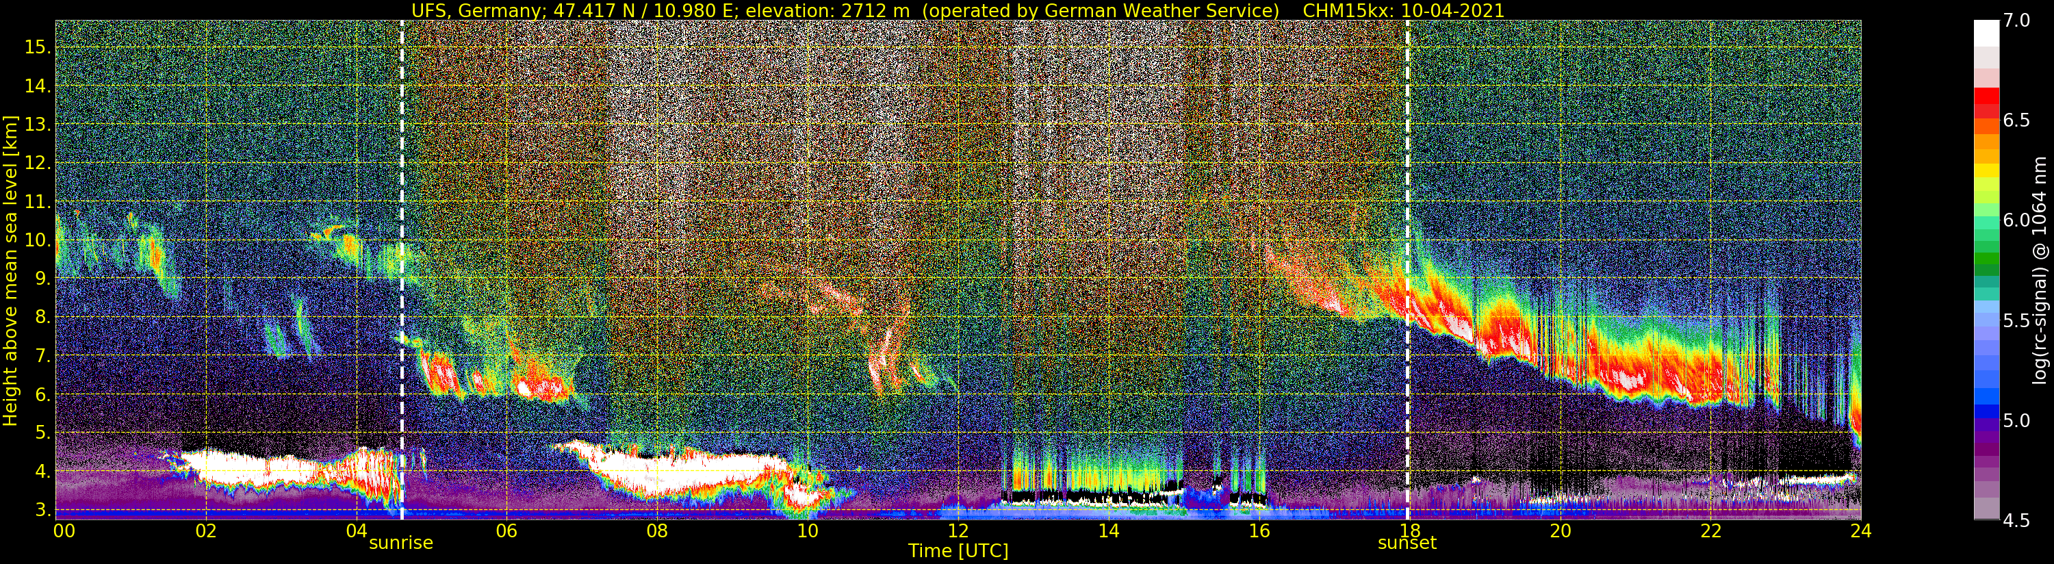The image size is (2054, 564).
Task: Click the color scale bar
Action: [x=1986, y=270]
